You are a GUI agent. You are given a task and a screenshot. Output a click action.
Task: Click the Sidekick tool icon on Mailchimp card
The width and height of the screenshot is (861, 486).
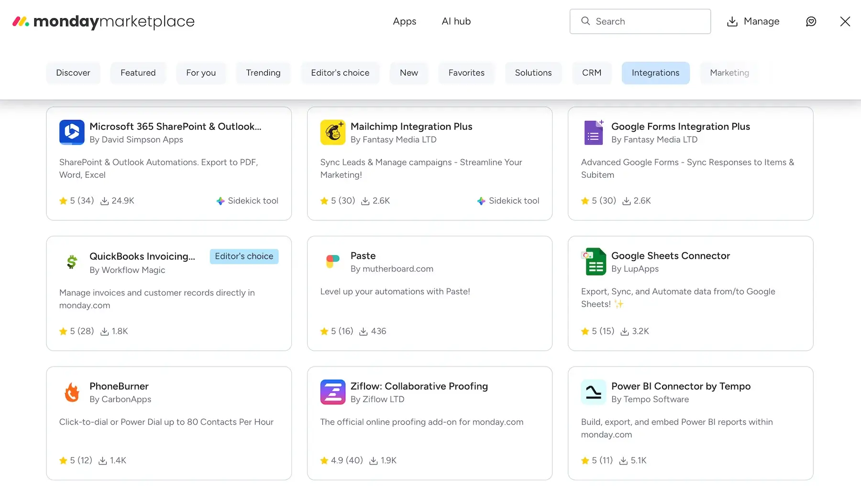click(481, 201)
